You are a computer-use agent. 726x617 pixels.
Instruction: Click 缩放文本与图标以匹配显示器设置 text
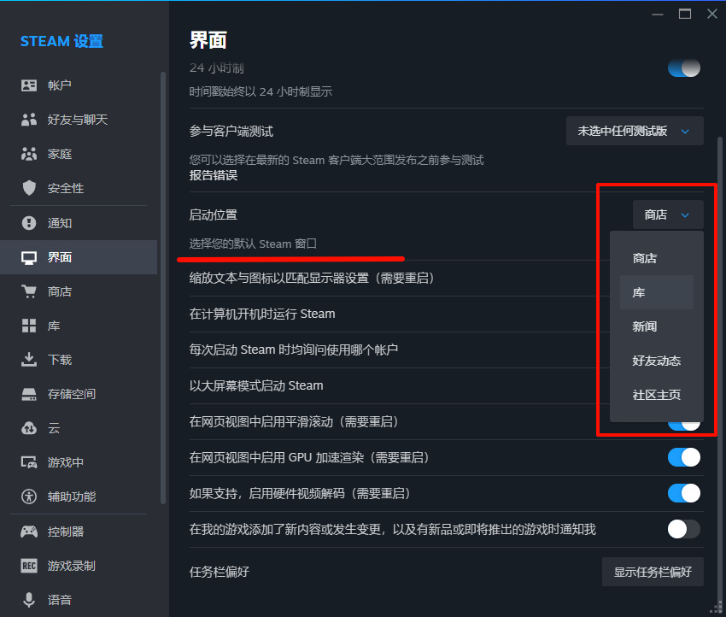point(311,278)
